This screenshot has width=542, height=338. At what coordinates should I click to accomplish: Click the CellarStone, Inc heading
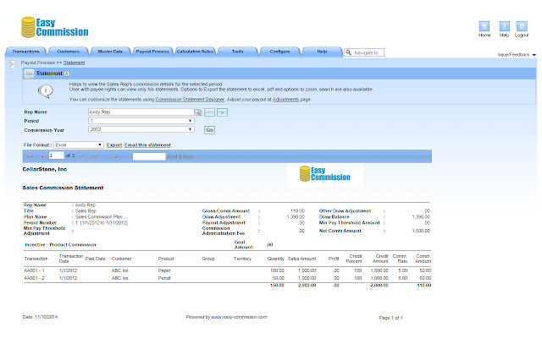pos(45,169)
